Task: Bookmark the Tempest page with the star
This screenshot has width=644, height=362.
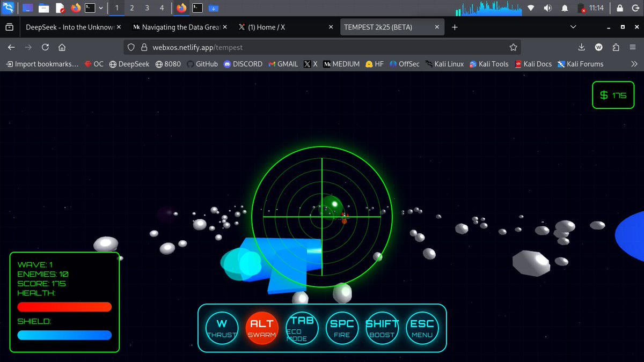Action: pos(514,47)
